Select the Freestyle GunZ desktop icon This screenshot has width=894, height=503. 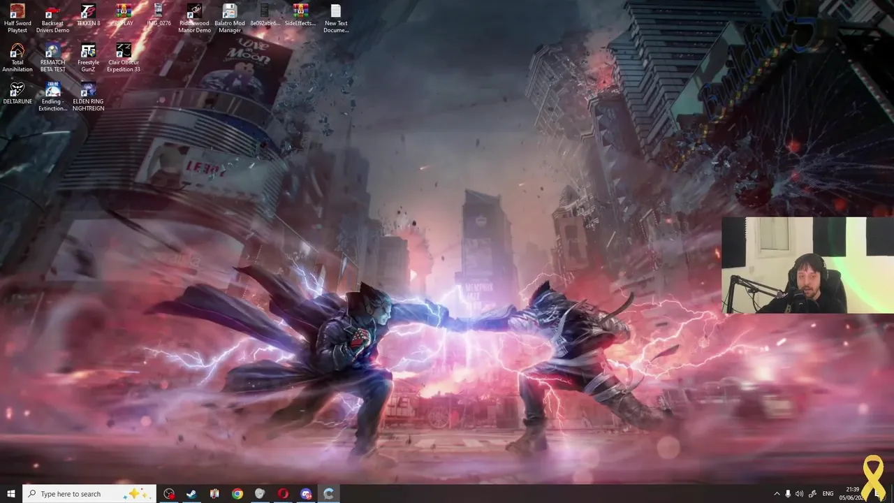tap(88, 57)
